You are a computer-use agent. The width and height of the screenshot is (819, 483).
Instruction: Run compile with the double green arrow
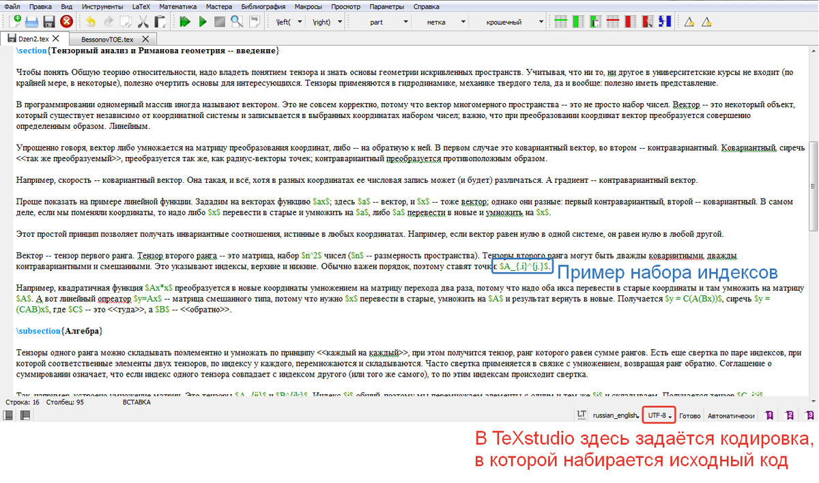coord(184,21)
